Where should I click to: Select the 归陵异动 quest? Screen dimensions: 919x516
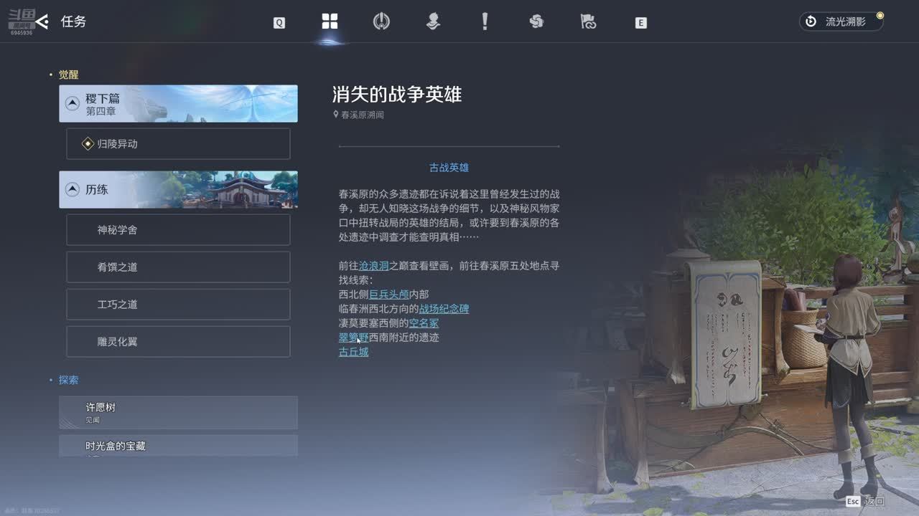click(x=178, y=144)
